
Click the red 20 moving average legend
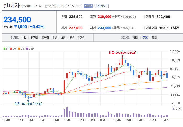13,49
